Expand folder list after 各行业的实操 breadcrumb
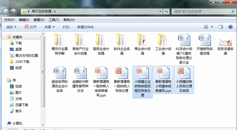The width and height of the screenshot is (237, 130). (55, 11)
